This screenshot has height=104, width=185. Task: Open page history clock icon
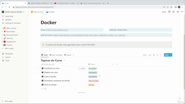pyautogui.click(x=173, y=12)
